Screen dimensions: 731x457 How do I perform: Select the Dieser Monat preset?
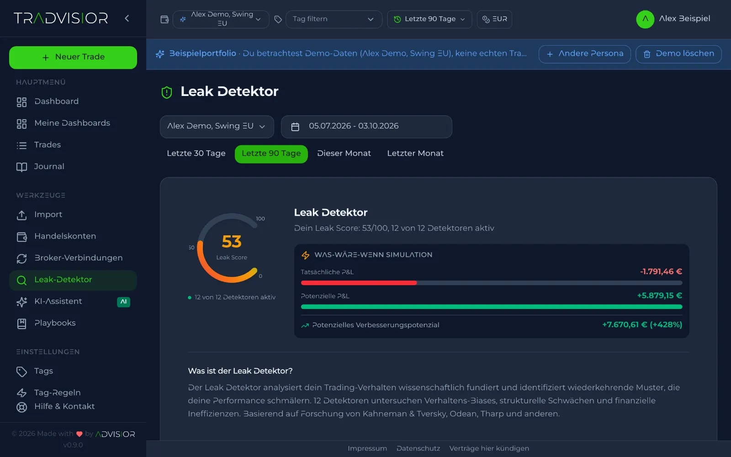pyautogui.click(x=344, y=154)
